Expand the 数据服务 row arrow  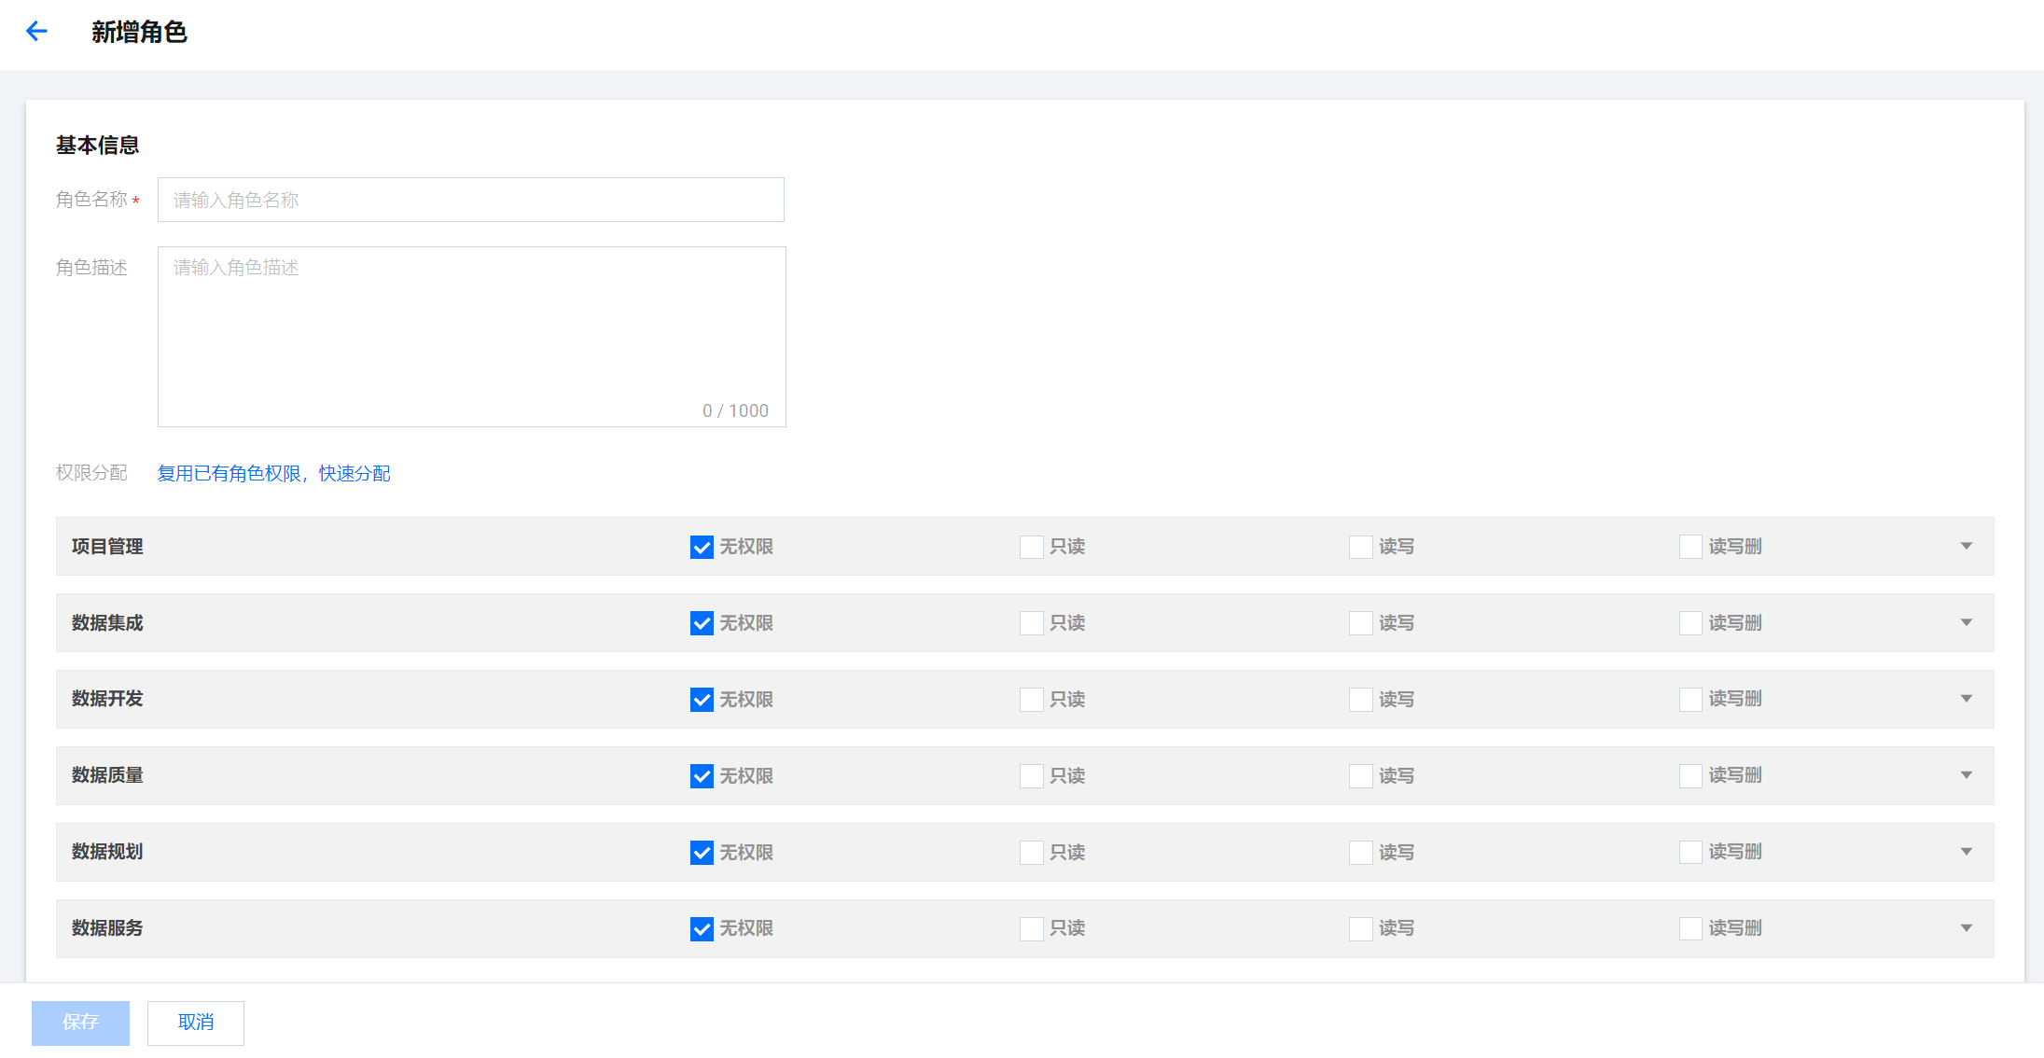(1966, 928)
